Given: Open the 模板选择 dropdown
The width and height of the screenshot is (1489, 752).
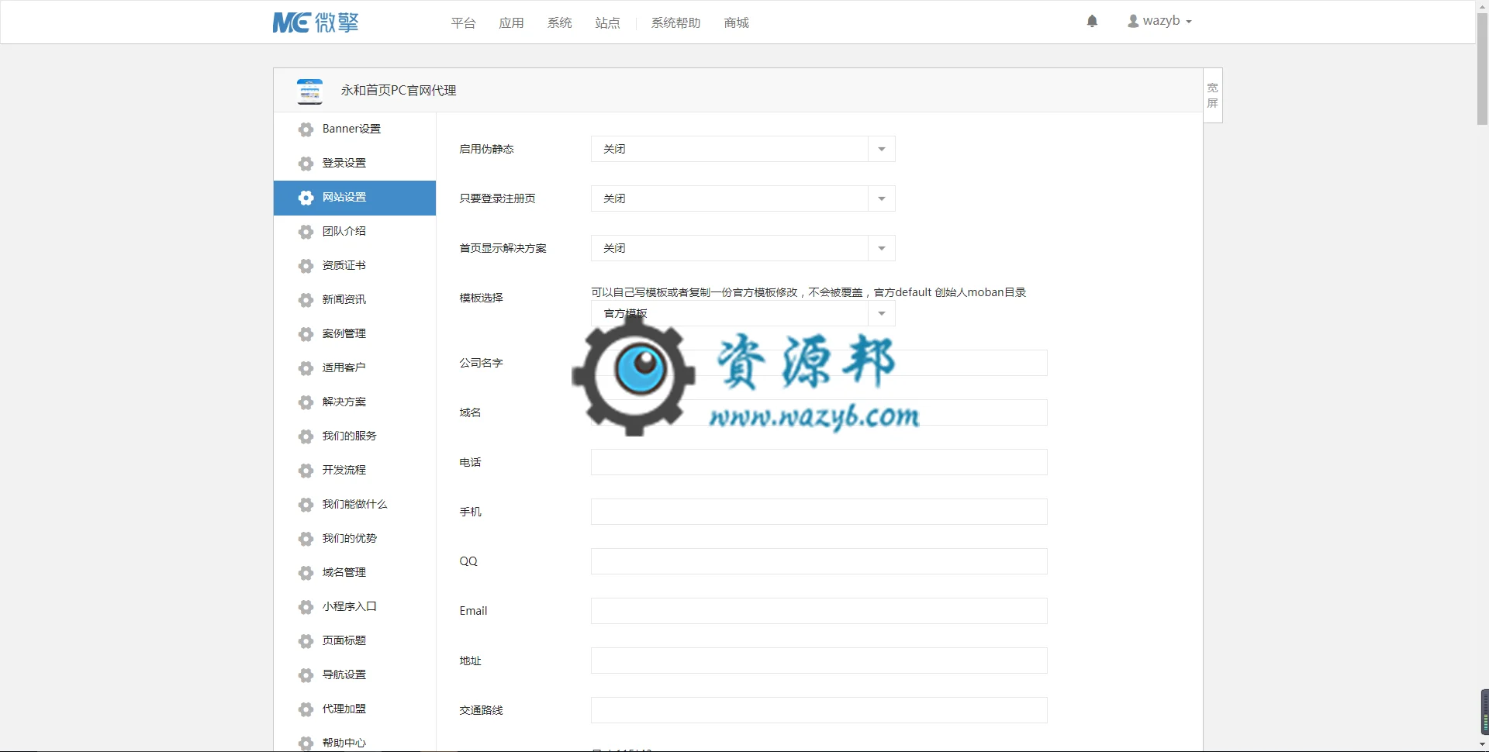Looking at the screenshot, I should tap(743, 313).
